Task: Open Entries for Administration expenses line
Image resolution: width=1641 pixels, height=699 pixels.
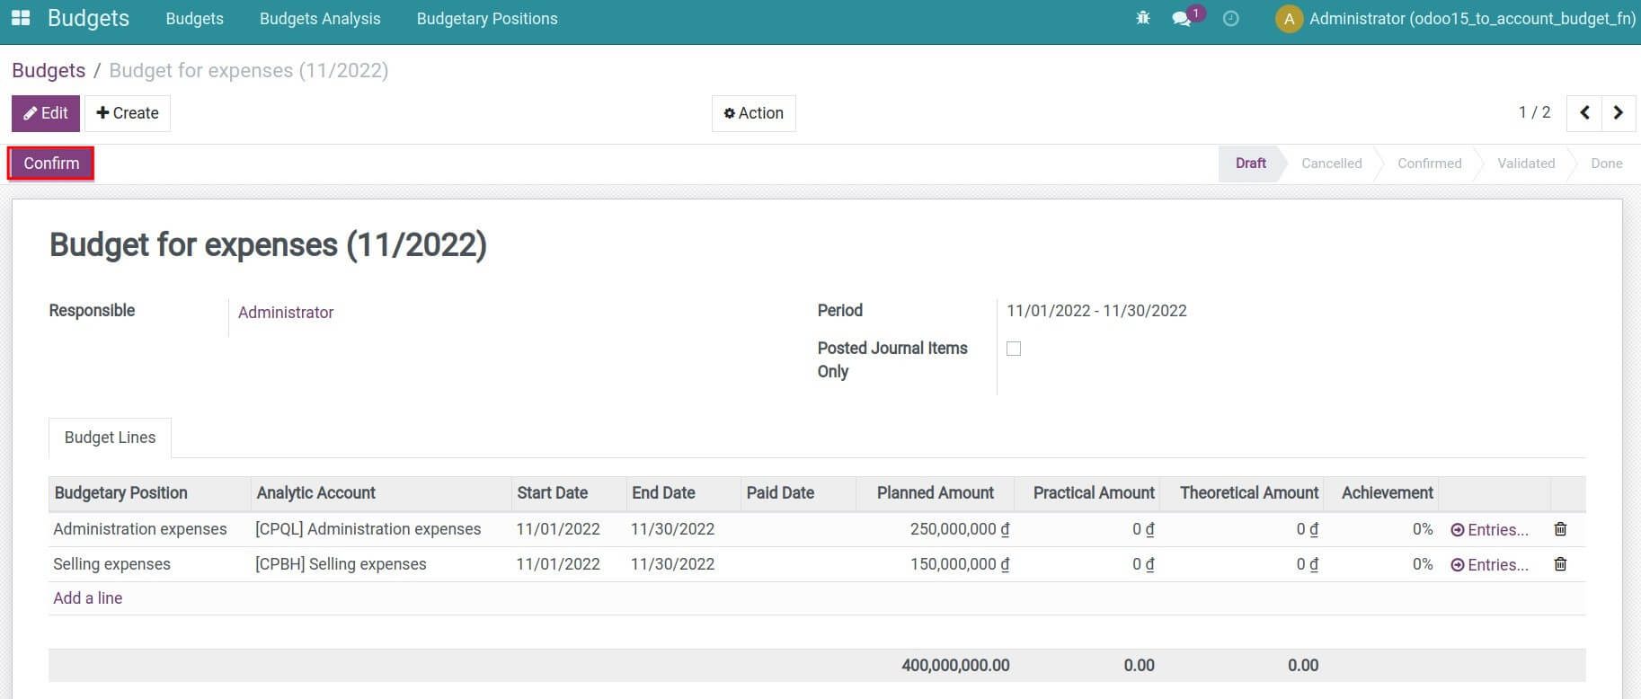Action: (1489, 530)
